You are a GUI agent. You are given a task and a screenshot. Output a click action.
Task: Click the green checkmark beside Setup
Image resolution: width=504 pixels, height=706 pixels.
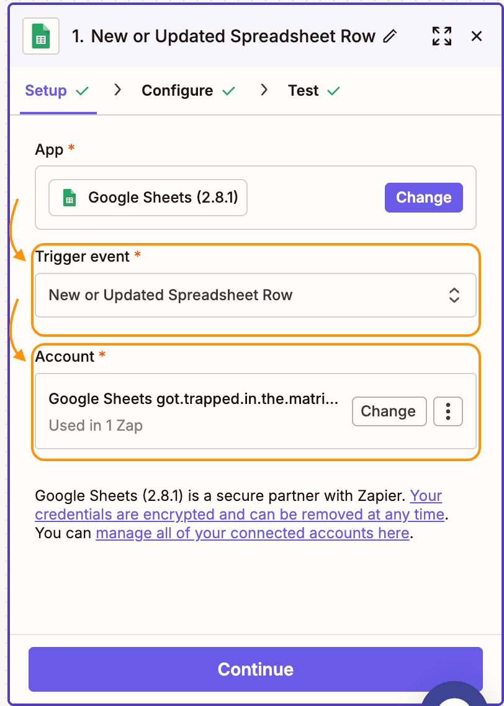pyautogui.click(x=81, y=90)
